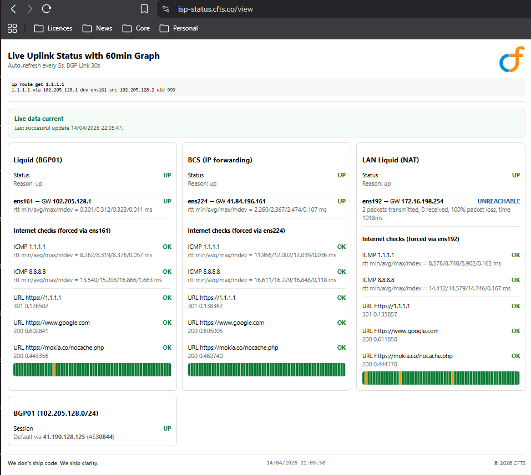Click Internet checks (forced via ens224) heading

[236, 231]
